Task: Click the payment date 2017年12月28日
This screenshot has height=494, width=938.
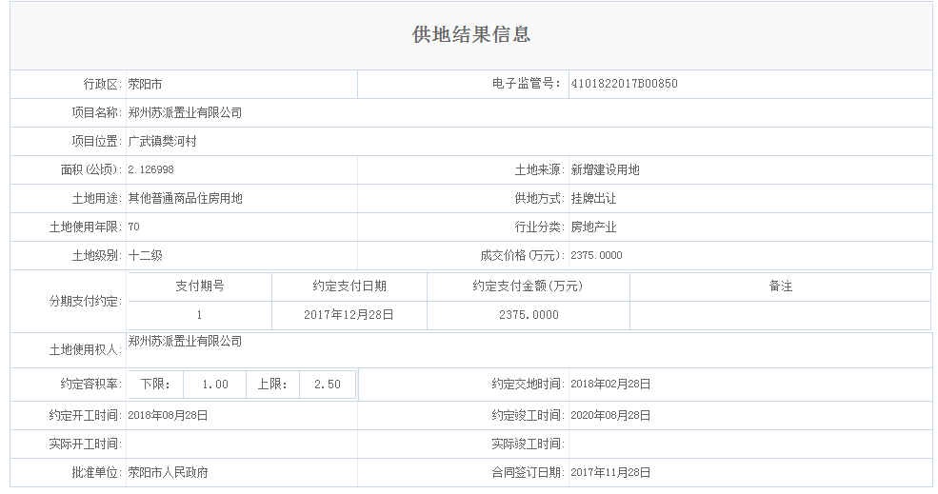Action: (x=349, y=315)
